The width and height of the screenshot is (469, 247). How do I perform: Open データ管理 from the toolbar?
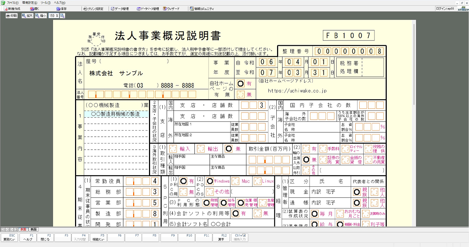(119, 9)
